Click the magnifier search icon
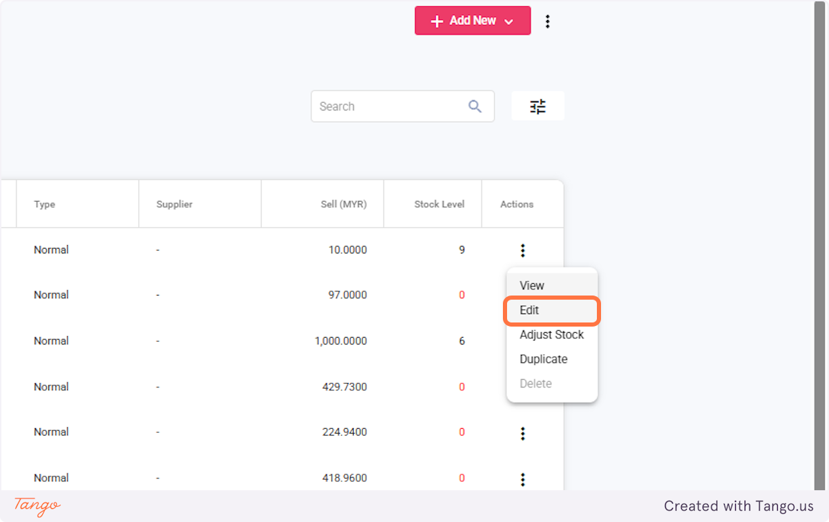 pyautogui.click(x=475, y=106)
